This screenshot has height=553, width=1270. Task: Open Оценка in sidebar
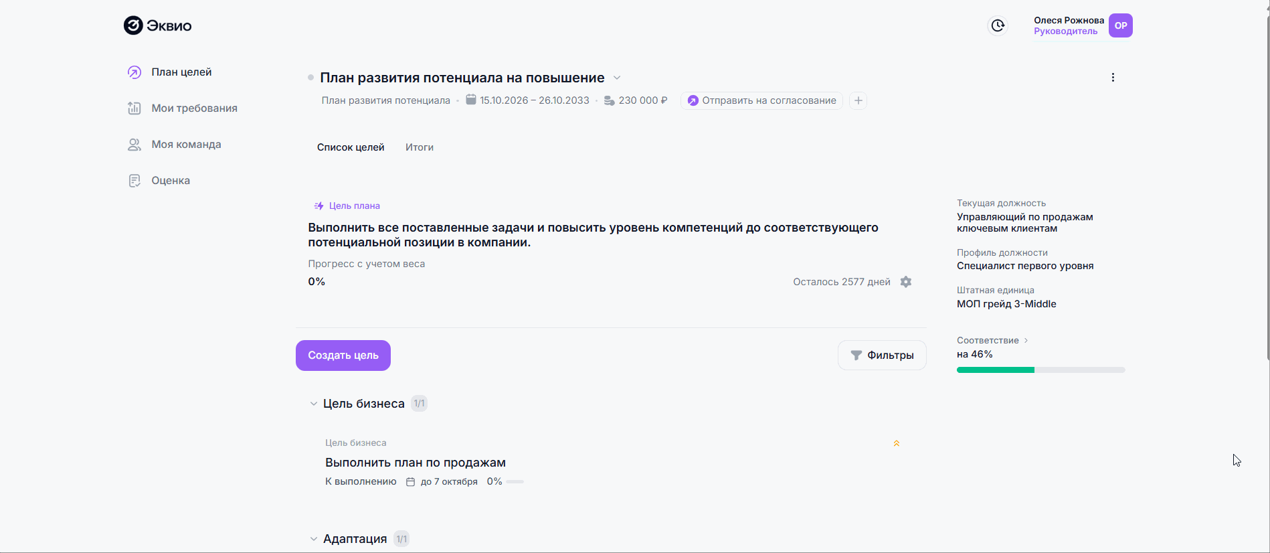click(x=171, y=181)
